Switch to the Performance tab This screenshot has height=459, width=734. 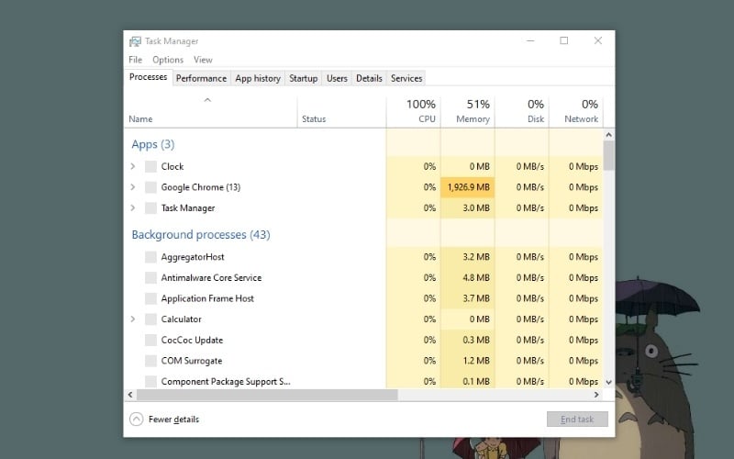(x=201, y=78)
